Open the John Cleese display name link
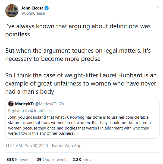The height and width of the screenshot is (164, 163). [x=32, y=8]
